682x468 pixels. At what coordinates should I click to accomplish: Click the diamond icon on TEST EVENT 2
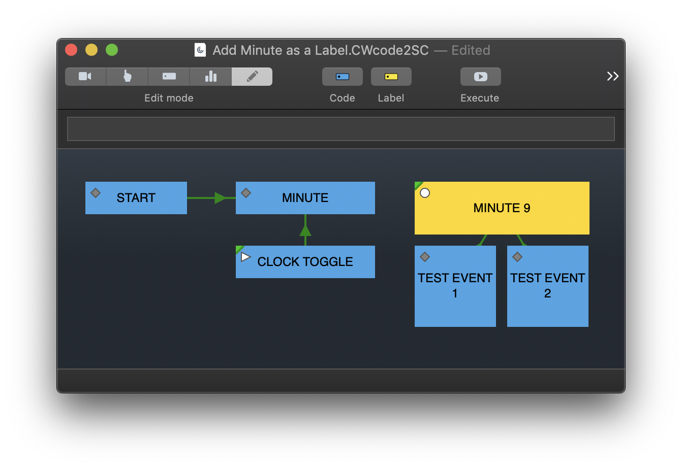tap(517, 257)
